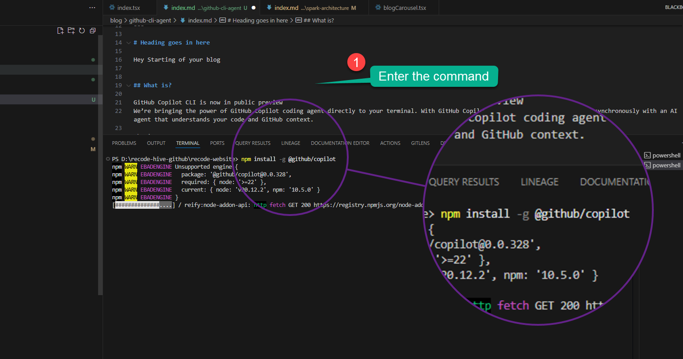Collapse the '# Heading goes in here' section fold
The width and height of the screenshot is (683, 359).
(x=128, y=42)
